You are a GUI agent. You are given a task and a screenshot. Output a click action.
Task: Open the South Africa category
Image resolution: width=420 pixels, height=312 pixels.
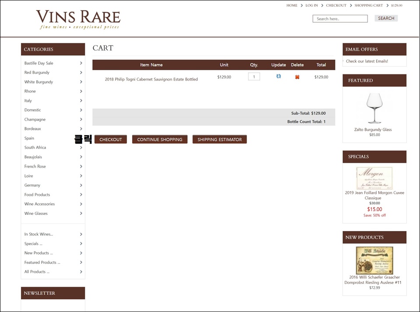35,147
